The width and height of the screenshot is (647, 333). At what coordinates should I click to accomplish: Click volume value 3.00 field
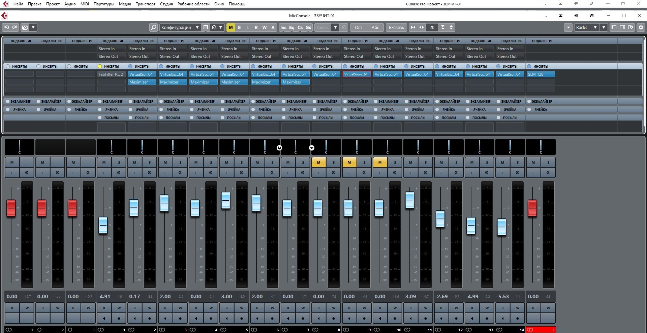pyautogui.click(x=226, y=296)
